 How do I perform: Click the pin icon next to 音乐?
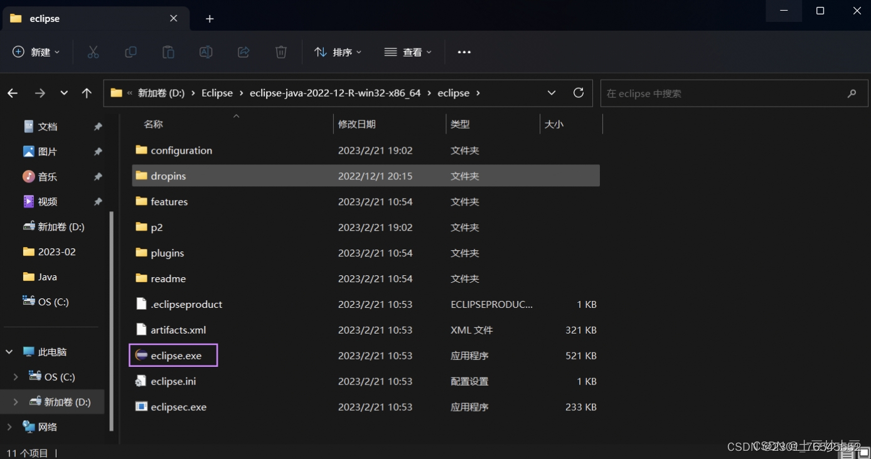[x=98, y=177]
